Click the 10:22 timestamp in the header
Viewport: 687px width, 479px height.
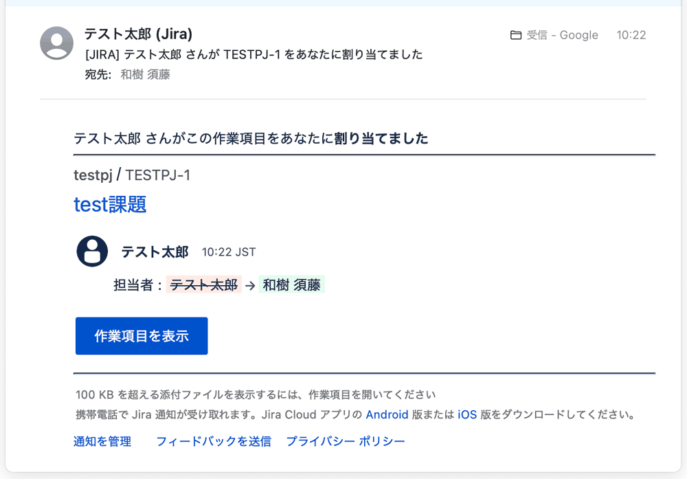[x=631, y=35]
